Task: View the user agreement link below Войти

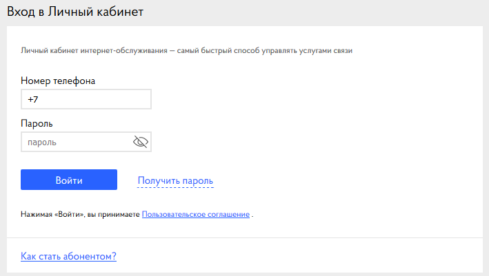Action: coord(196,214)
